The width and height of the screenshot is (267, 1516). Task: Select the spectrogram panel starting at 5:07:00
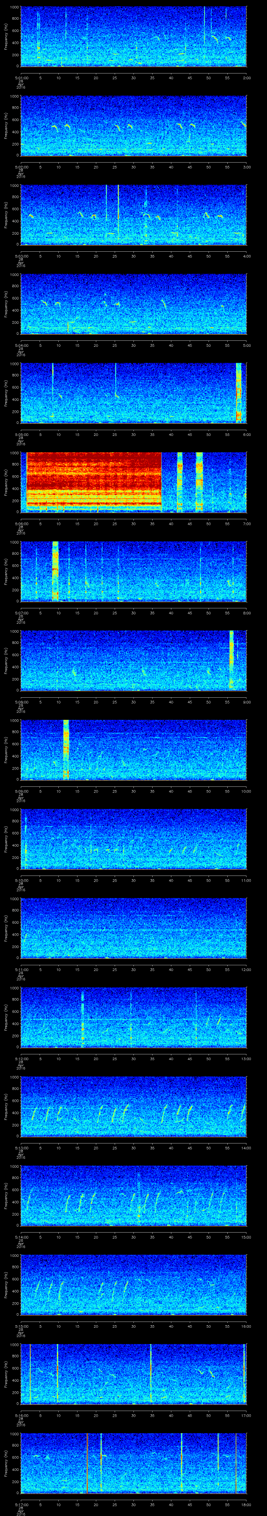[134, 571]
